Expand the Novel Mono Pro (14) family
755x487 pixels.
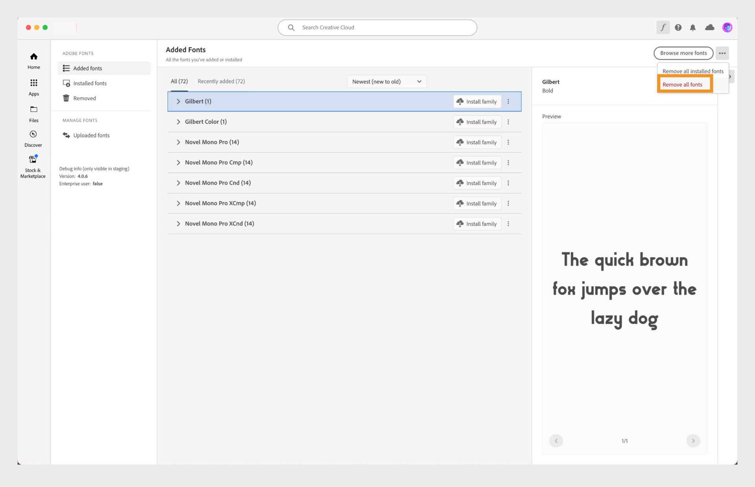pyautogui.click(x=179, y=142)
